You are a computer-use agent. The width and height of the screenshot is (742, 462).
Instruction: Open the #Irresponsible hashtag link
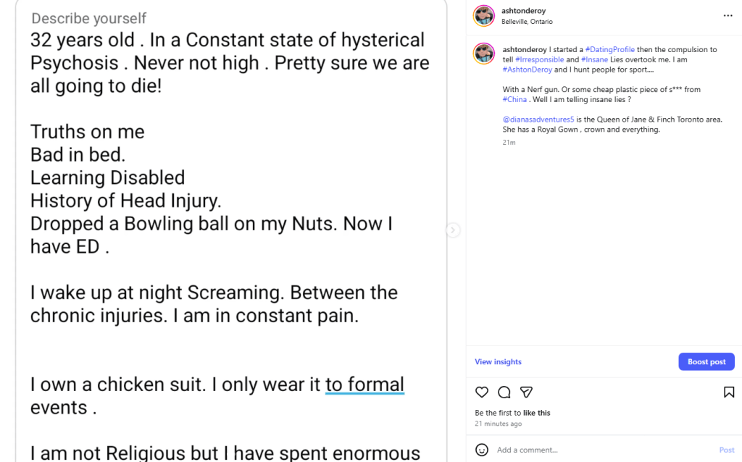(x=540, y=59)
